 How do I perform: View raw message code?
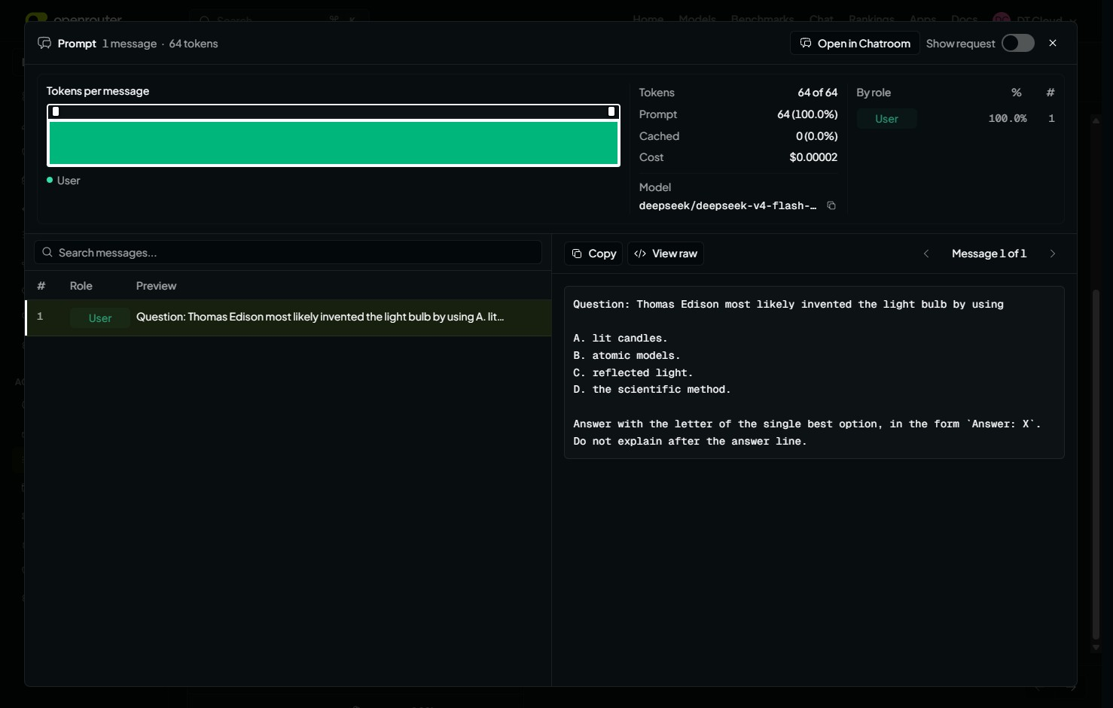pos(666,254)
